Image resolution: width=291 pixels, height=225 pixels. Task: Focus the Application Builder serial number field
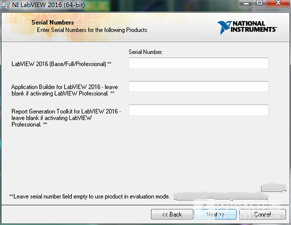pos(198,86)
